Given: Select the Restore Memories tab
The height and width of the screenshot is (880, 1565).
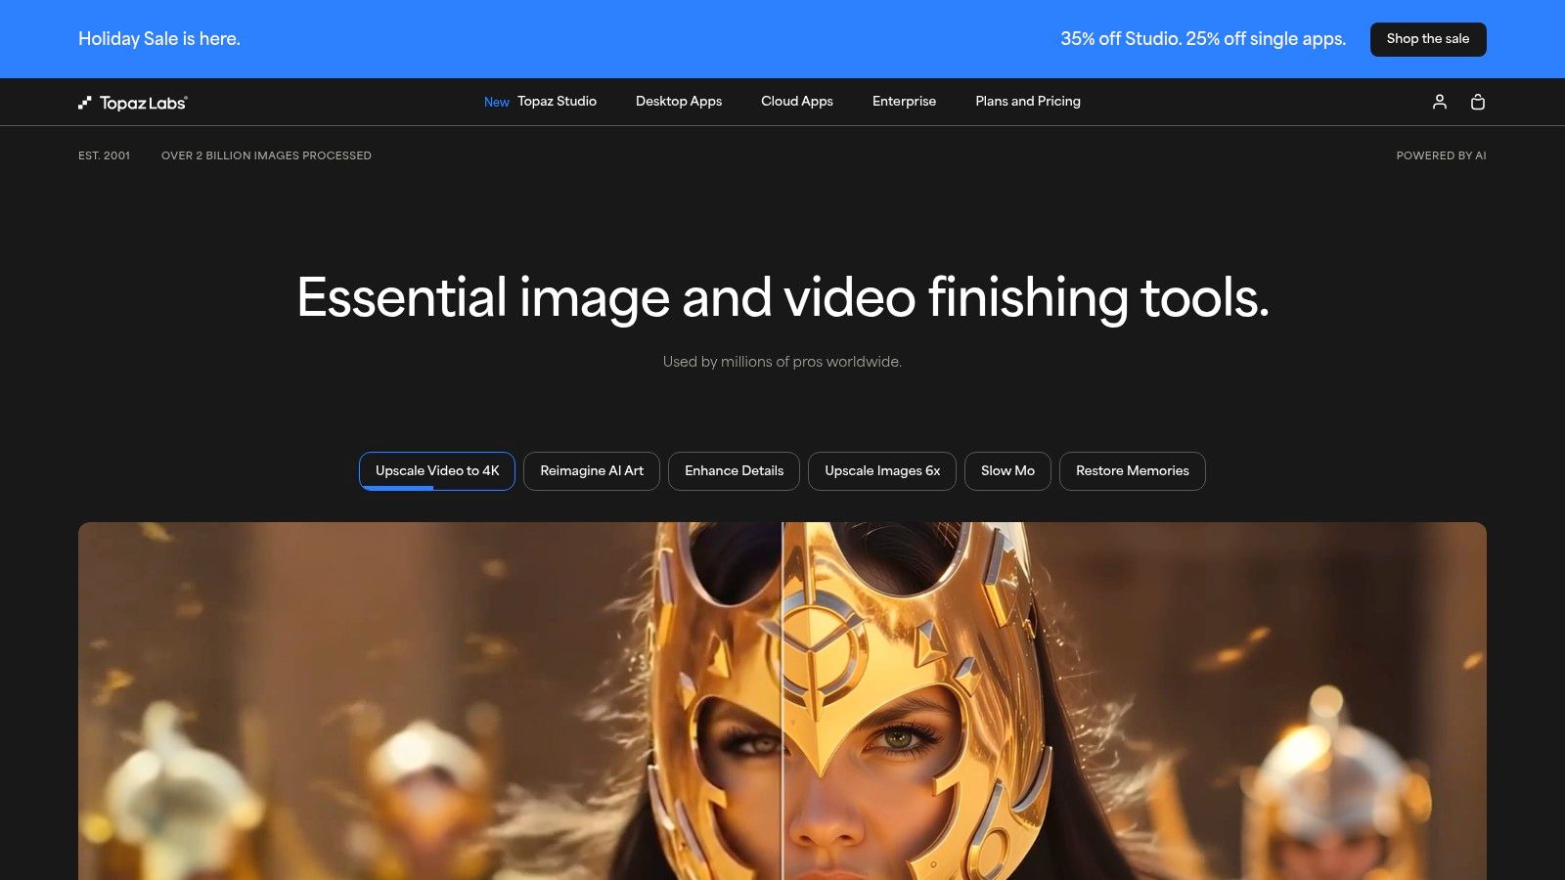Looking at the screenshot, I should pos(1132,470).
